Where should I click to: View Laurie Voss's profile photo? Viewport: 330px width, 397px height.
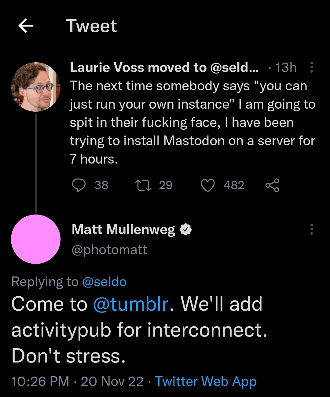pos(36,87)
